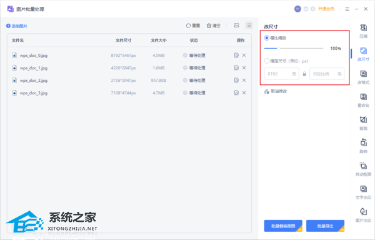375x240 pixels.
Task: Preview the wps_doc_0.jpg file
Action: [x=236, y=55]
